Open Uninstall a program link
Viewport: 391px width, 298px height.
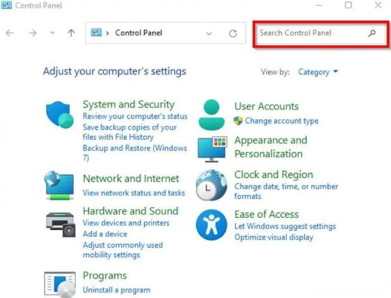[117, 290]
